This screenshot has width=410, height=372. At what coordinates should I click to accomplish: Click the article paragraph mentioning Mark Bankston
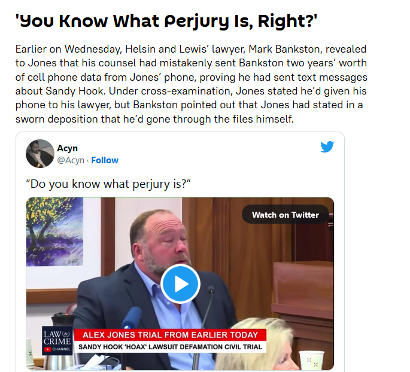[x=191, y=84]
